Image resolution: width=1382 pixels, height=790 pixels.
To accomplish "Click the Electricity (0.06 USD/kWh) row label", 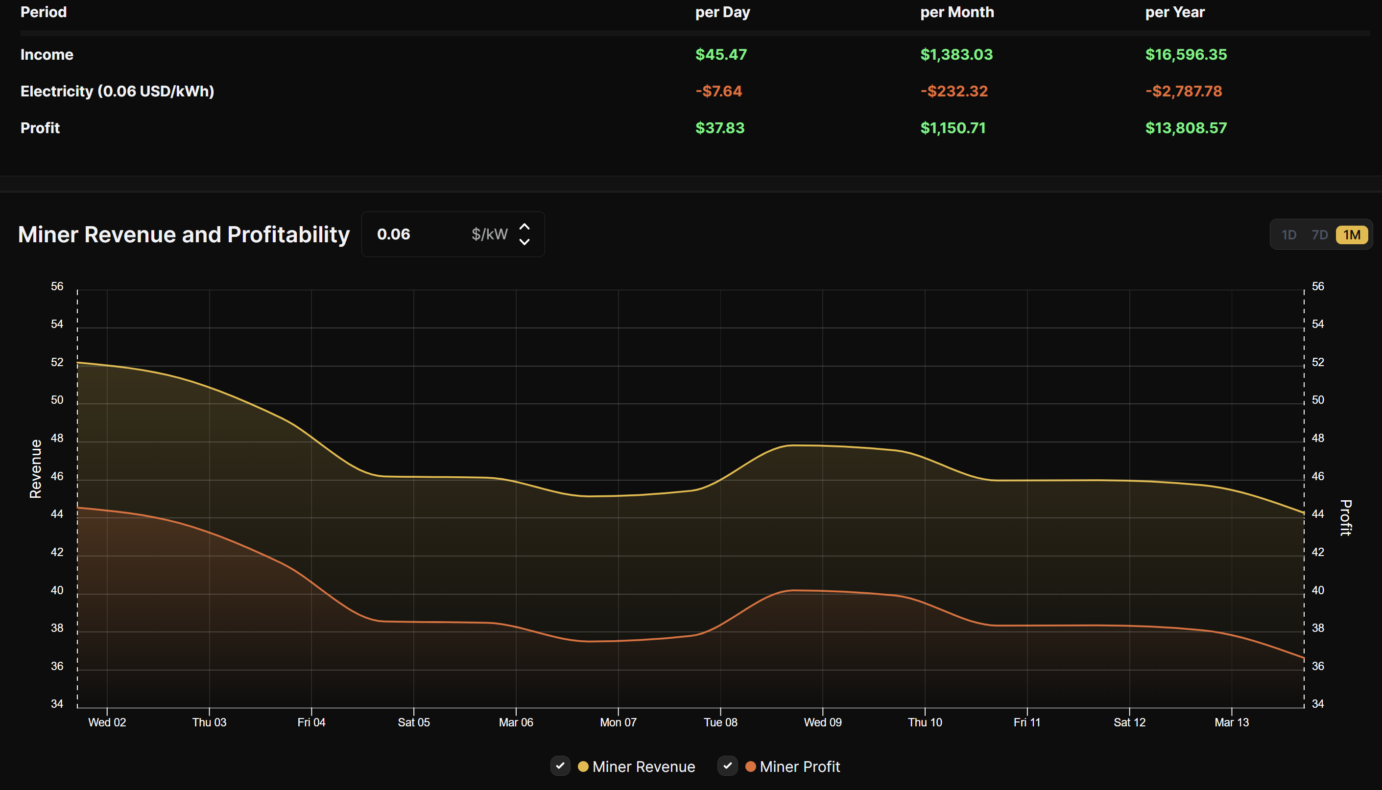I will (x=117, y=91).
